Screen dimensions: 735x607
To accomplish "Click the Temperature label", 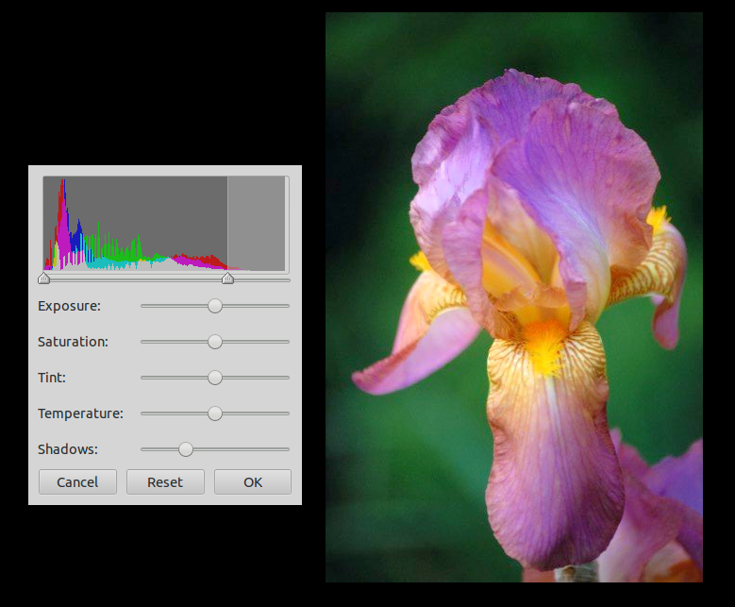I will [x=80, y=413].
